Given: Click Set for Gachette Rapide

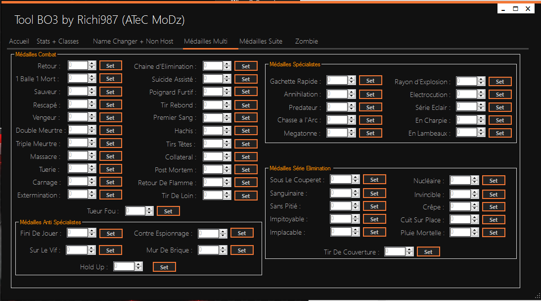Looking at the screenshot, I should tap(370, 81).
